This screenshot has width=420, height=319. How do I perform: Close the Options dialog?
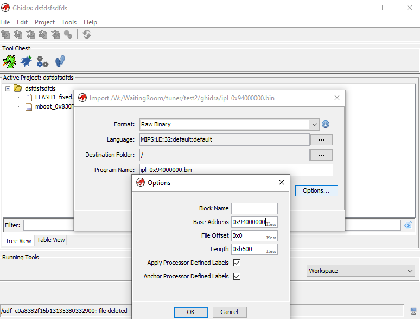coord(282,182)
